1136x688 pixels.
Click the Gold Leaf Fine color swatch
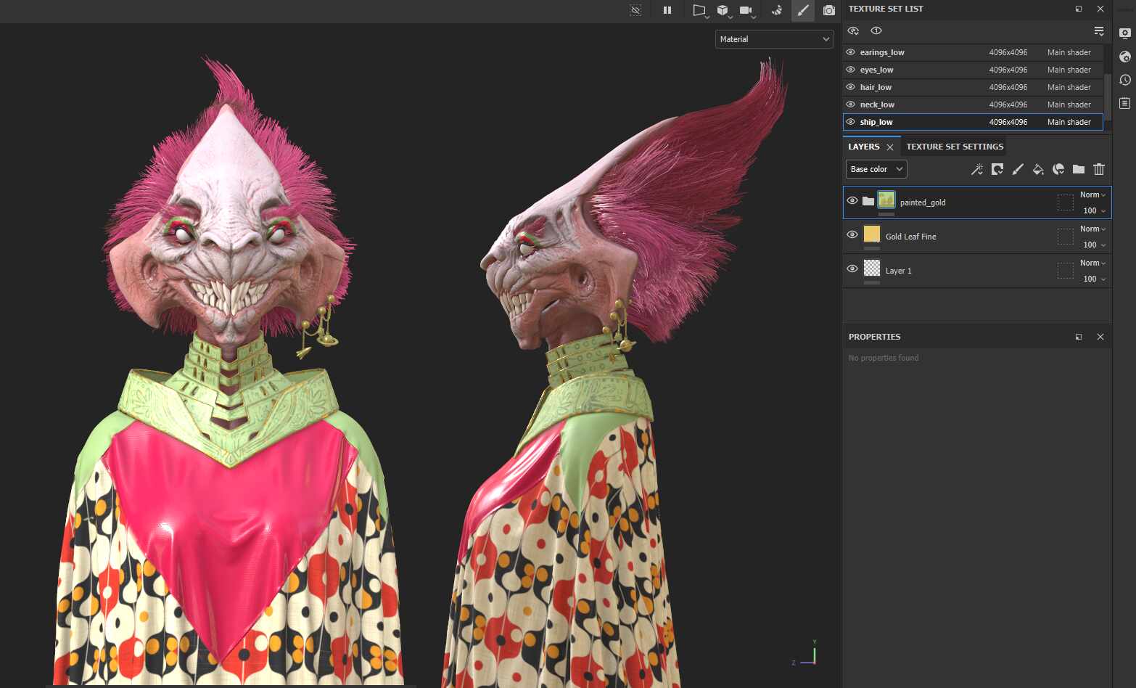pyautogui.click(x=872, y=234)
